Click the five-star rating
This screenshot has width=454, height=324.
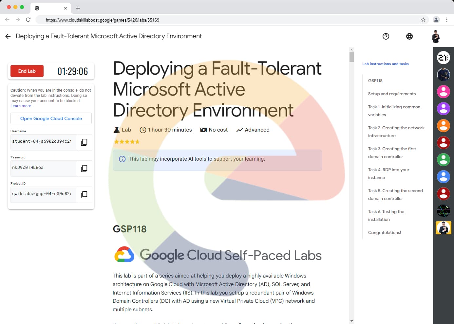tap(127, 142)
